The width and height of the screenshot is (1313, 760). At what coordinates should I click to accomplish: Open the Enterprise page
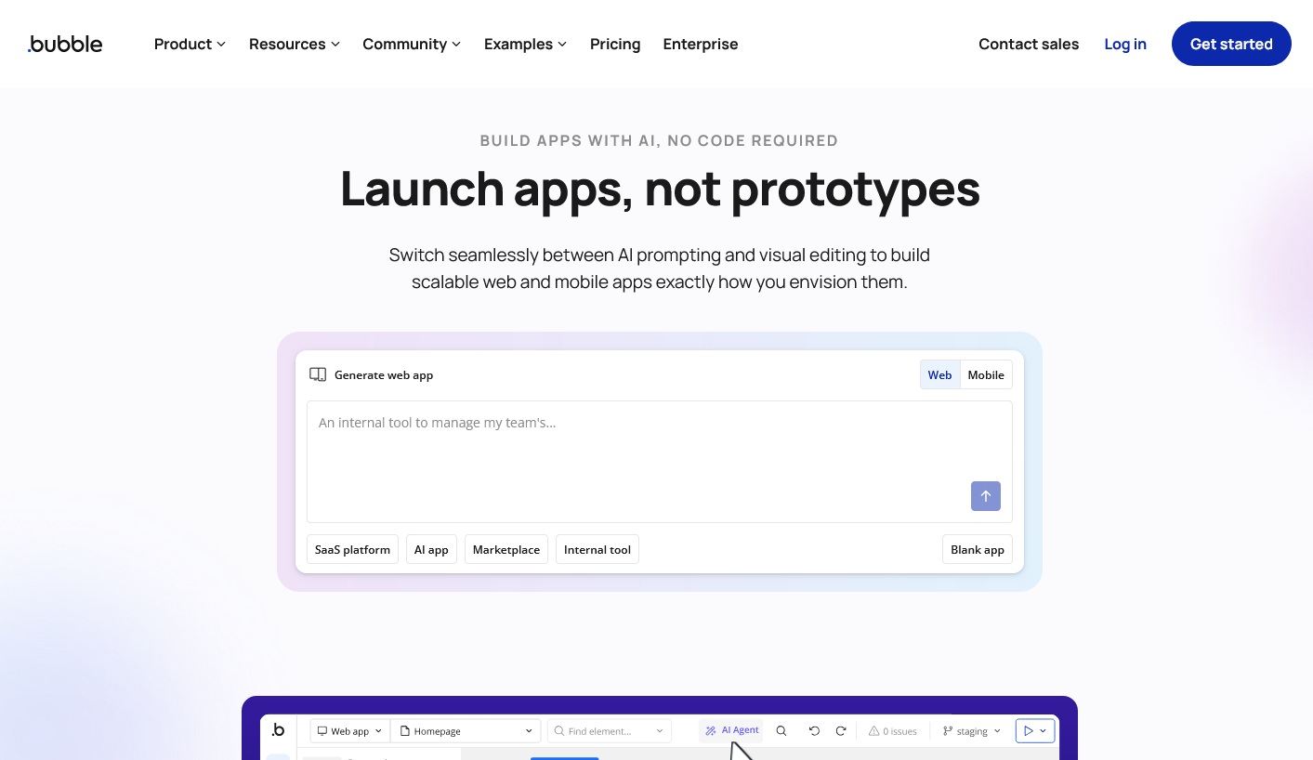701,44
